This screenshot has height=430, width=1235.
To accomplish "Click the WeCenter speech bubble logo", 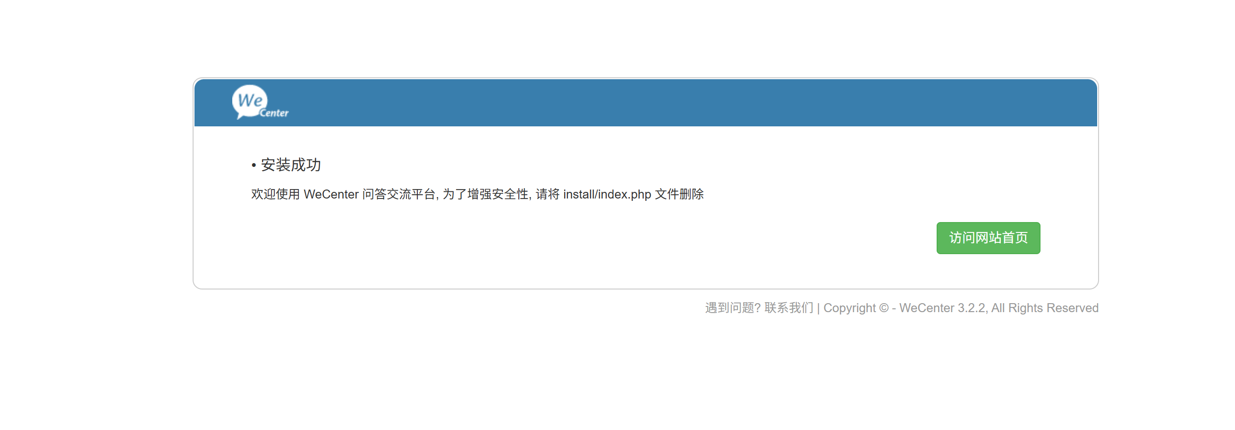I will pos(260,102).
